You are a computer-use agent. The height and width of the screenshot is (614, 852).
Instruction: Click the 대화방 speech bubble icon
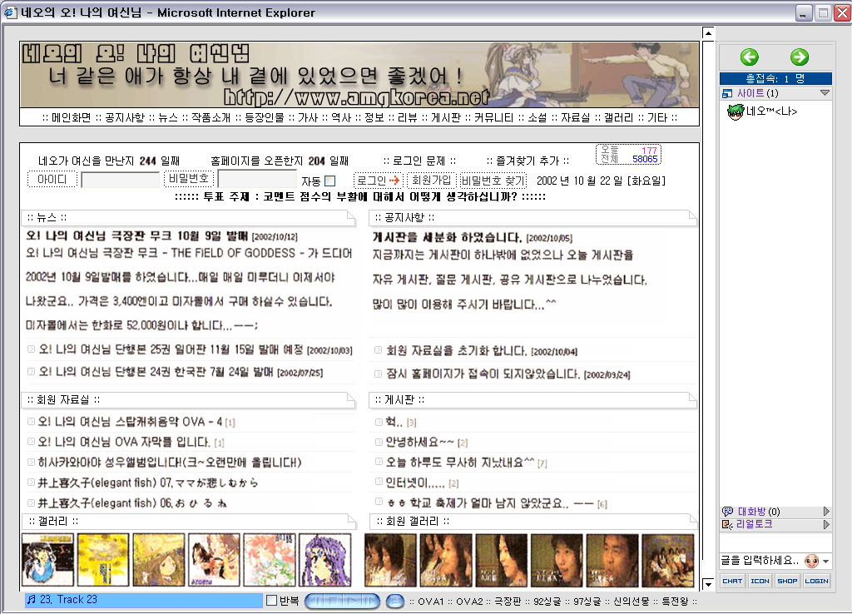coord(727,512)
